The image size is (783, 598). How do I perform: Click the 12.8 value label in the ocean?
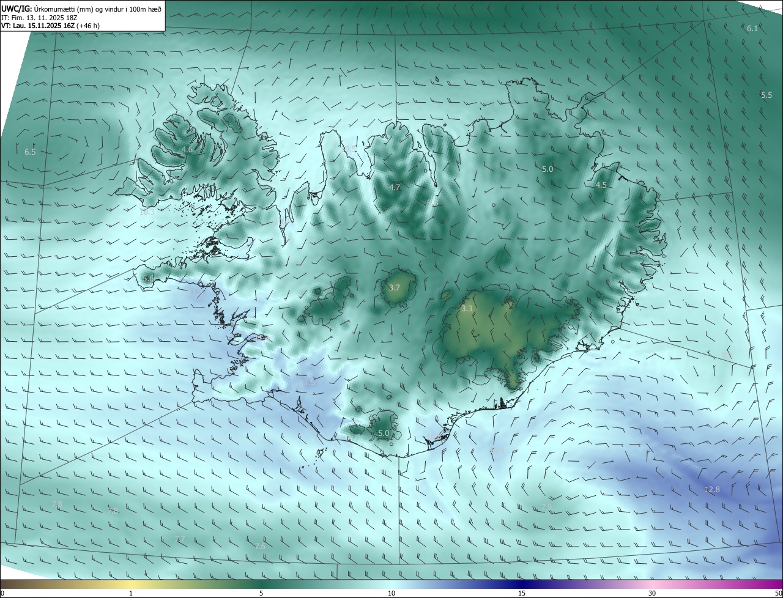(712, 489)
